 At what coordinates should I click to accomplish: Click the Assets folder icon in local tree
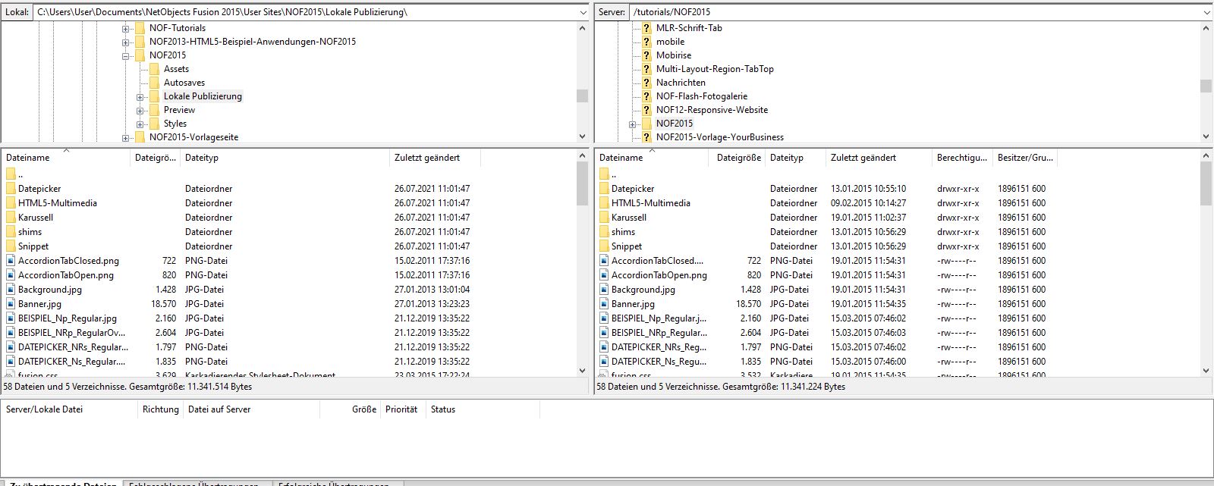(x=154, y=69)
